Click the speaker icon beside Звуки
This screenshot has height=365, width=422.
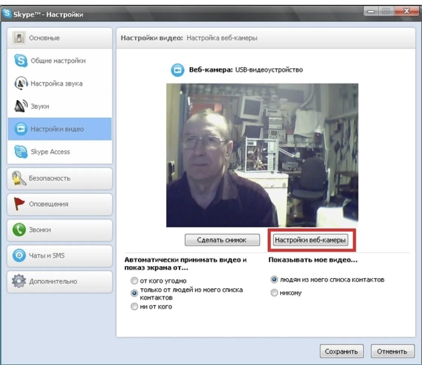(x=21, y=106)
